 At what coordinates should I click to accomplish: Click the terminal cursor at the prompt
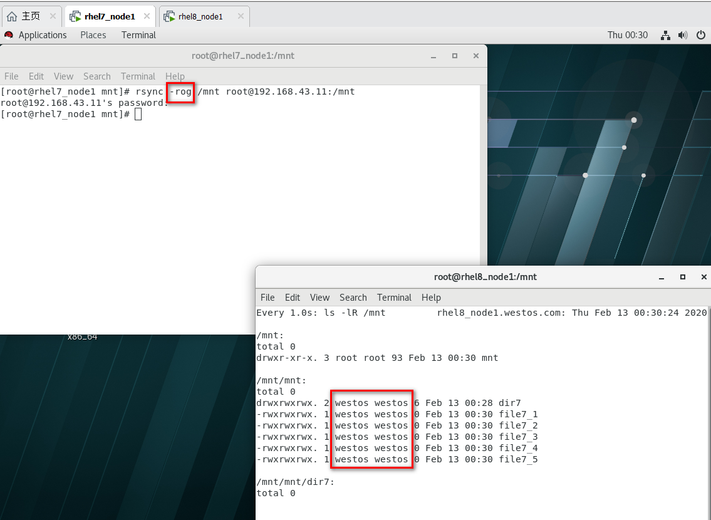[138, 114]
